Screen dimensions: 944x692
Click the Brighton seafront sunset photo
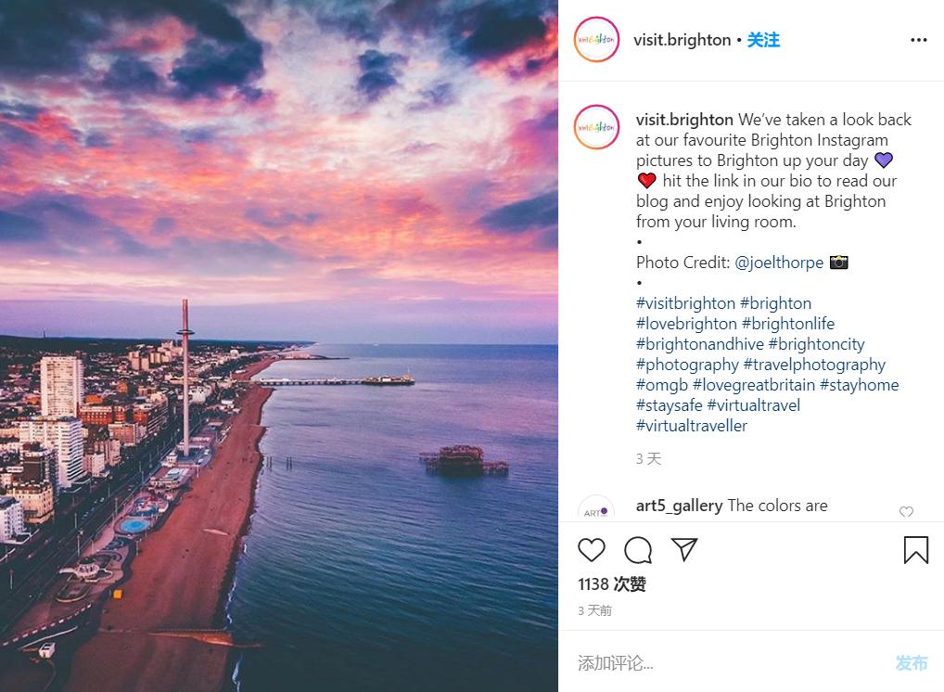[279, 346]
